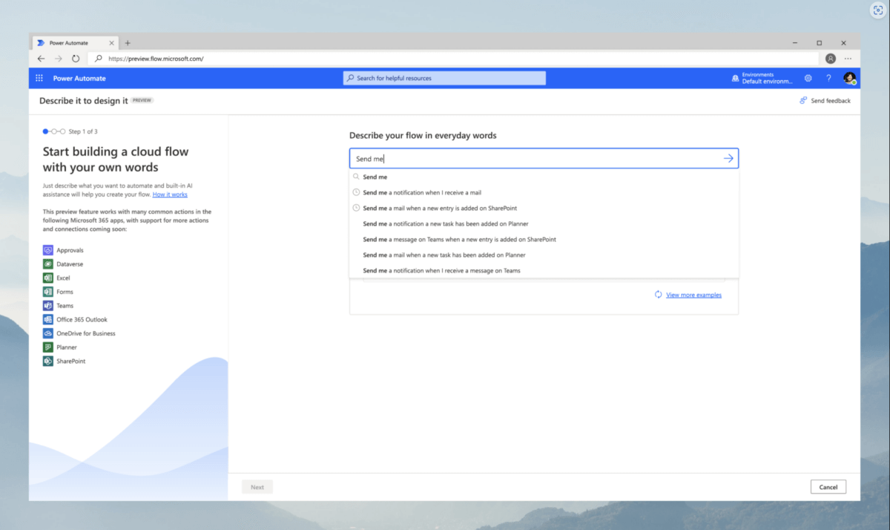Open the Environments picker
Image resolution: width=890 pixels, height=530 pixels.
point(762,78)
